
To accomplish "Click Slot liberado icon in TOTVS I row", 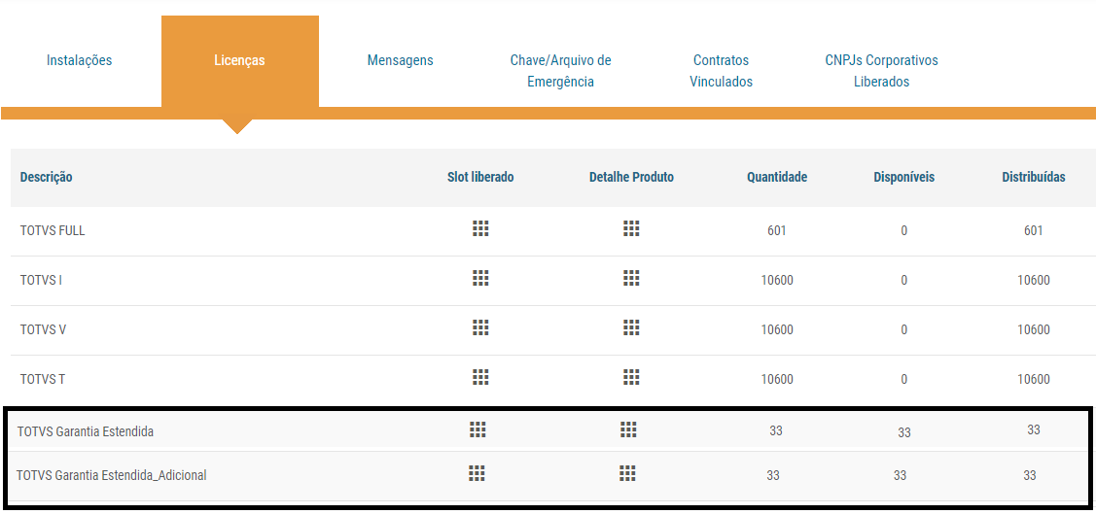I will [x=480, y=278].
